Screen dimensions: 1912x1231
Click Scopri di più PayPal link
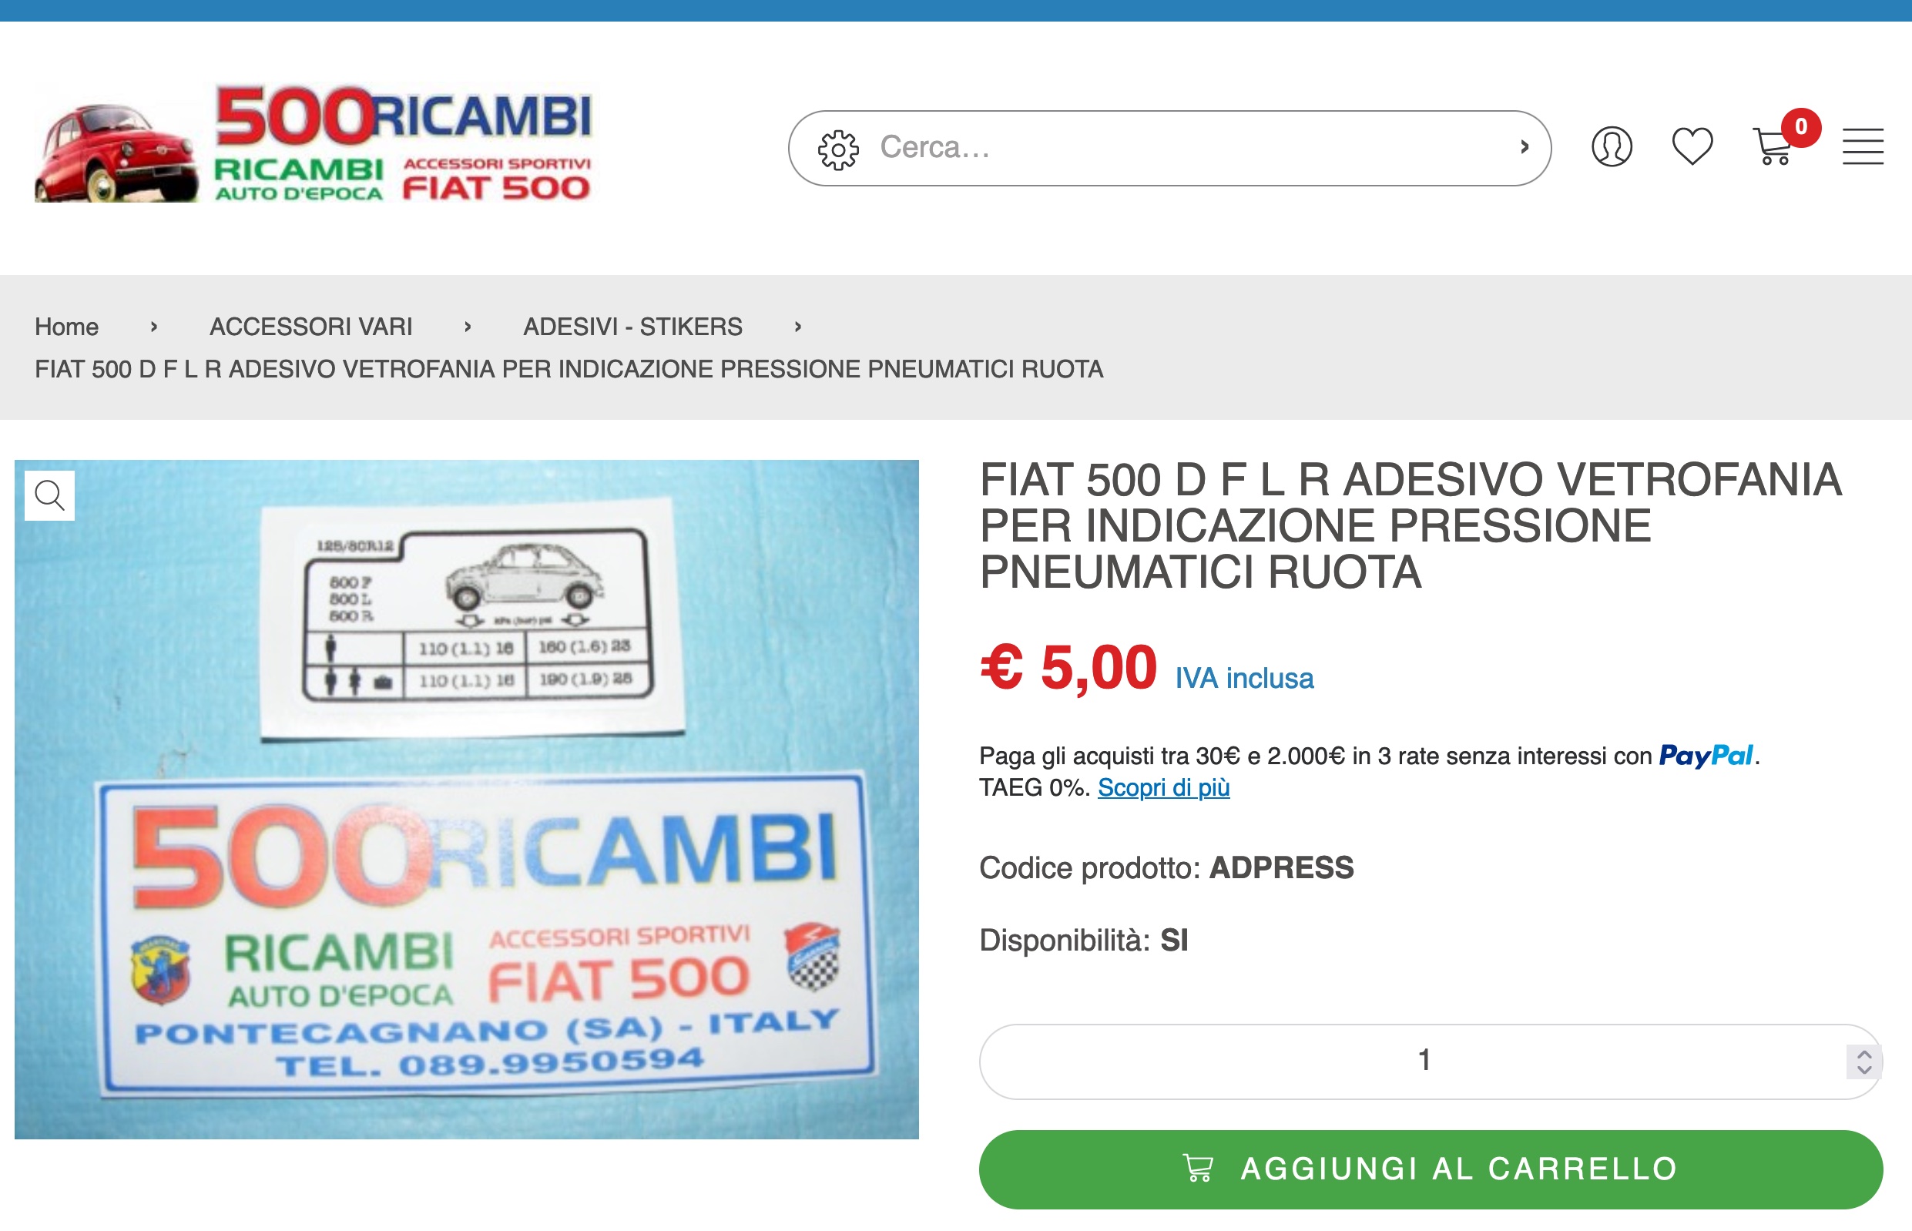click(1163, 787)
